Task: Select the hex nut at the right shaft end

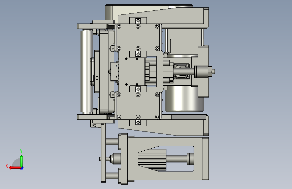Action: point(209,71)
